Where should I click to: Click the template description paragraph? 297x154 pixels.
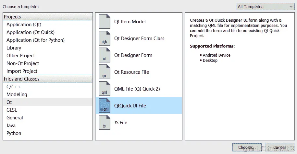tap(238, 28)
